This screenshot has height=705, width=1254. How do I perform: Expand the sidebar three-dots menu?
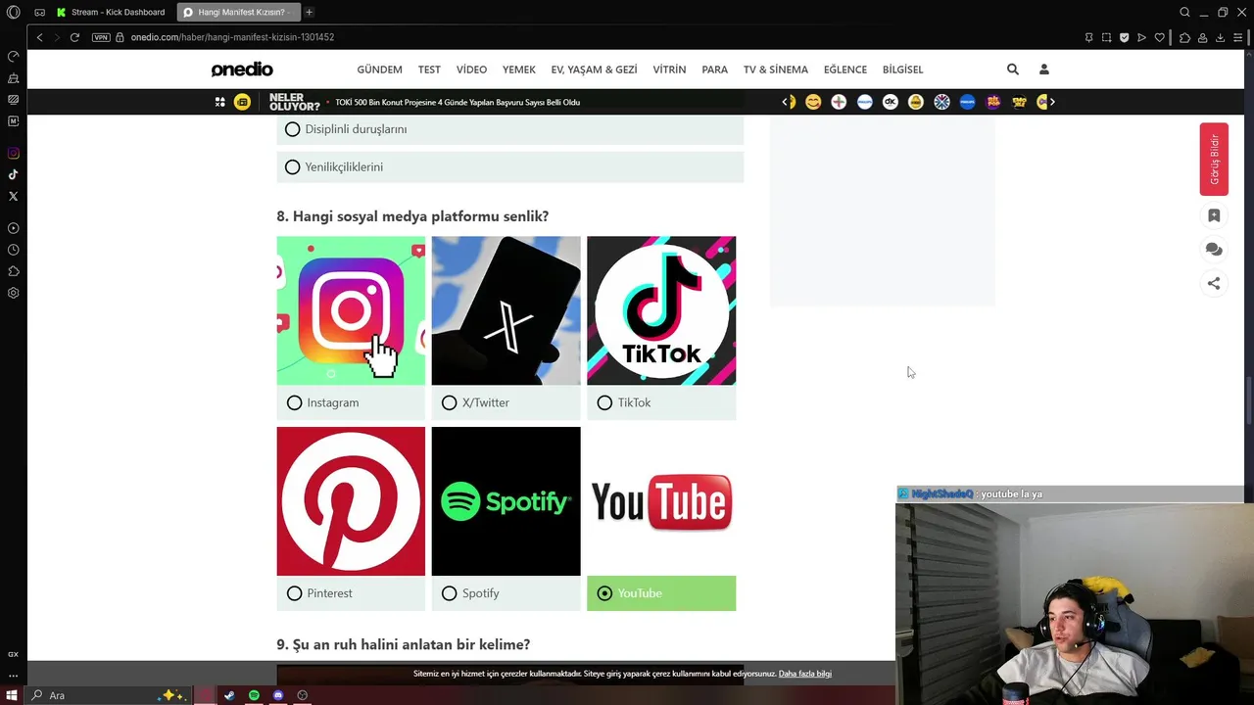(x=13, y=675)
